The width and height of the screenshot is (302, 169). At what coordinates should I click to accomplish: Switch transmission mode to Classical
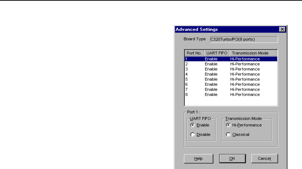point(228,134)
